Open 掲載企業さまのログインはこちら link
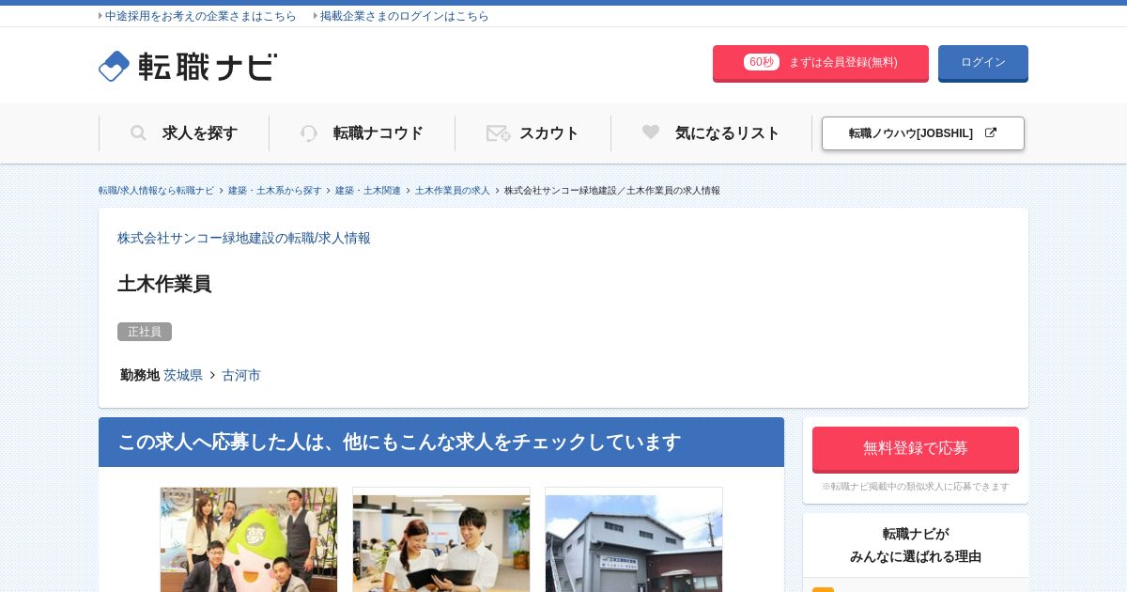Image resolution: width=1127 pixels, height=592 pixels. click(x=404, y=16)
